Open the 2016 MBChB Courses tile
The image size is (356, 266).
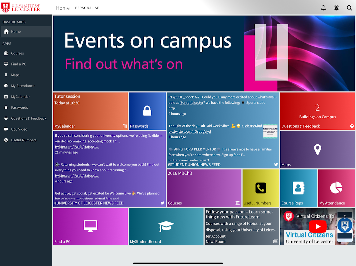(x=204, y=188)
